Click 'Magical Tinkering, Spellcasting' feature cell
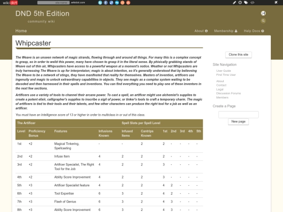This screenshot has height=212, width=283. (x=67, y=146)
